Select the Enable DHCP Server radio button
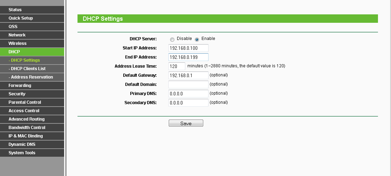 click(x=197, y=39)
